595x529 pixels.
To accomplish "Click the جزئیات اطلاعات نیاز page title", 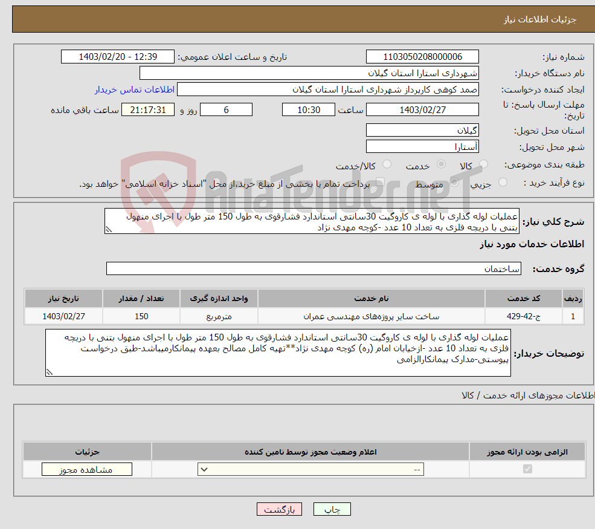I will point(540,19).
